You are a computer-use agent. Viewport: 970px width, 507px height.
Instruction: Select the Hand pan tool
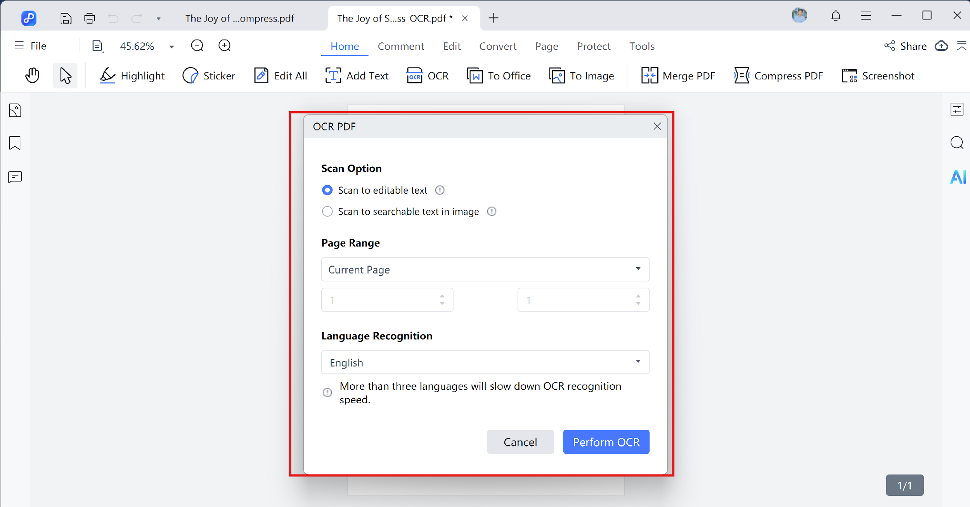pos(32,75)
